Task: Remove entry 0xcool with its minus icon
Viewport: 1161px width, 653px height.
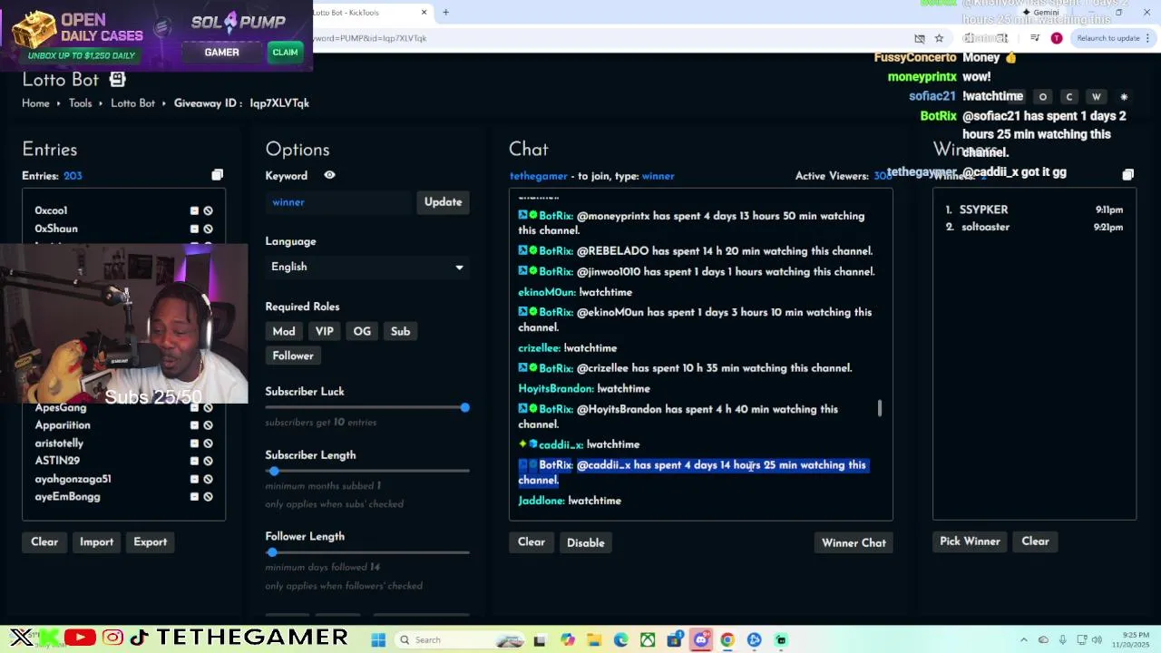Action: (194, 210)
